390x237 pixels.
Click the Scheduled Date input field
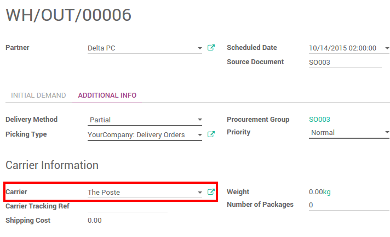[346, 48]
